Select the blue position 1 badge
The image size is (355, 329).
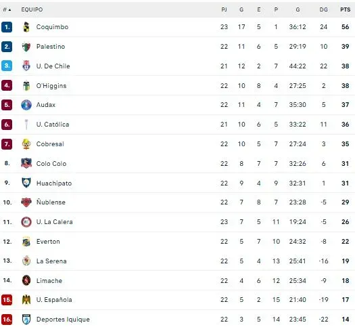point(7,27)
